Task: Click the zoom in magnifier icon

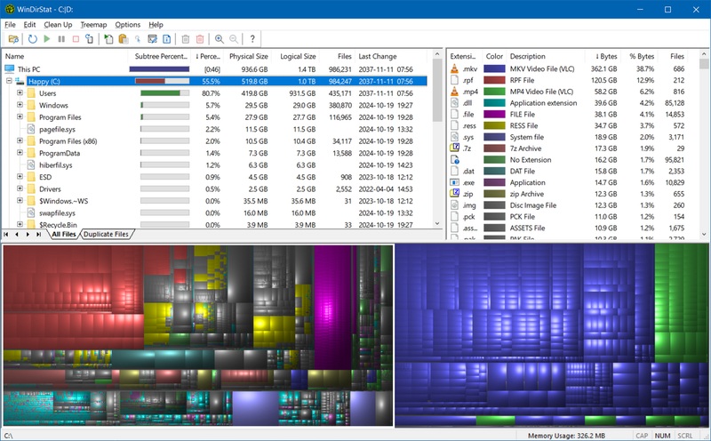Action: coord(219,39)
